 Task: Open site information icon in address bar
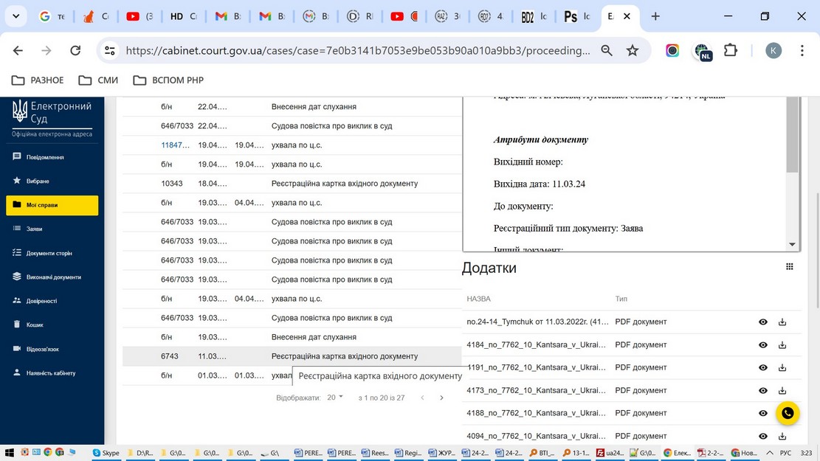[110, 50]
